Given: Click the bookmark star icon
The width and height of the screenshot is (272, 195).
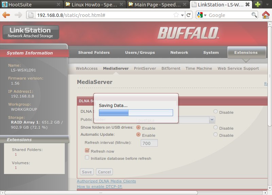Looking at the screenshot, I should coord(176,15).
